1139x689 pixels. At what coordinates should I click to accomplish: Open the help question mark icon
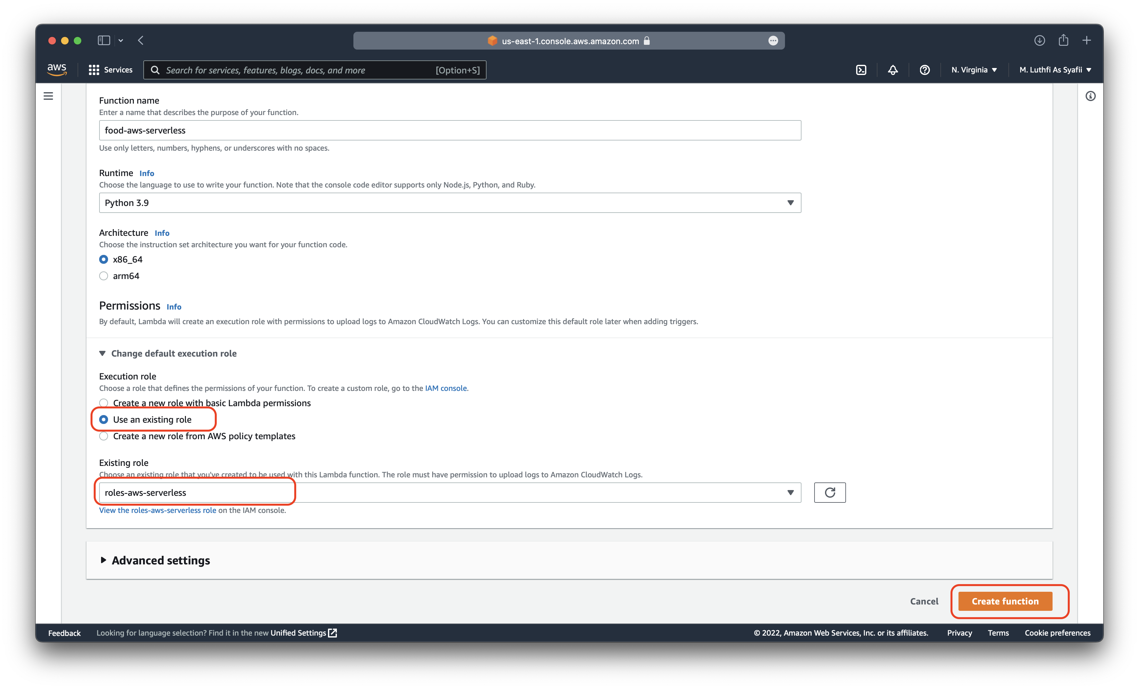(924, 70)
